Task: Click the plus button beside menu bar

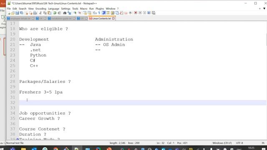Action: [x=259, y=8]
